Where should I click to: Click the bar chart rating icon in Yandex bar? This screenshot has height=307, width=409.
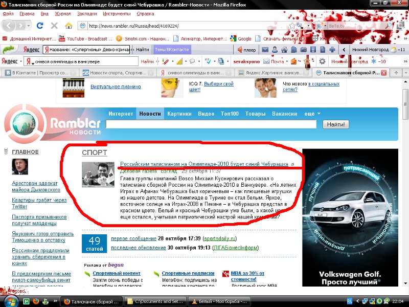click(x=179, y=61)
